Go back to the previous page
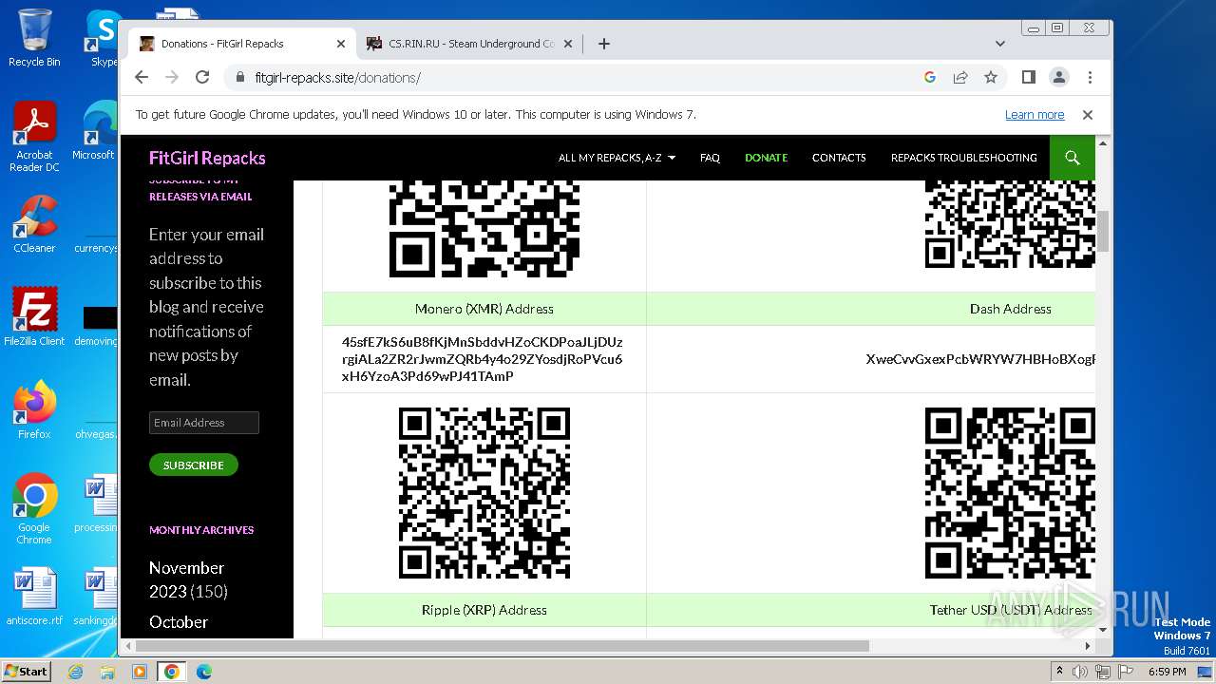This screenshot has height=684, width=1216. 142,77
